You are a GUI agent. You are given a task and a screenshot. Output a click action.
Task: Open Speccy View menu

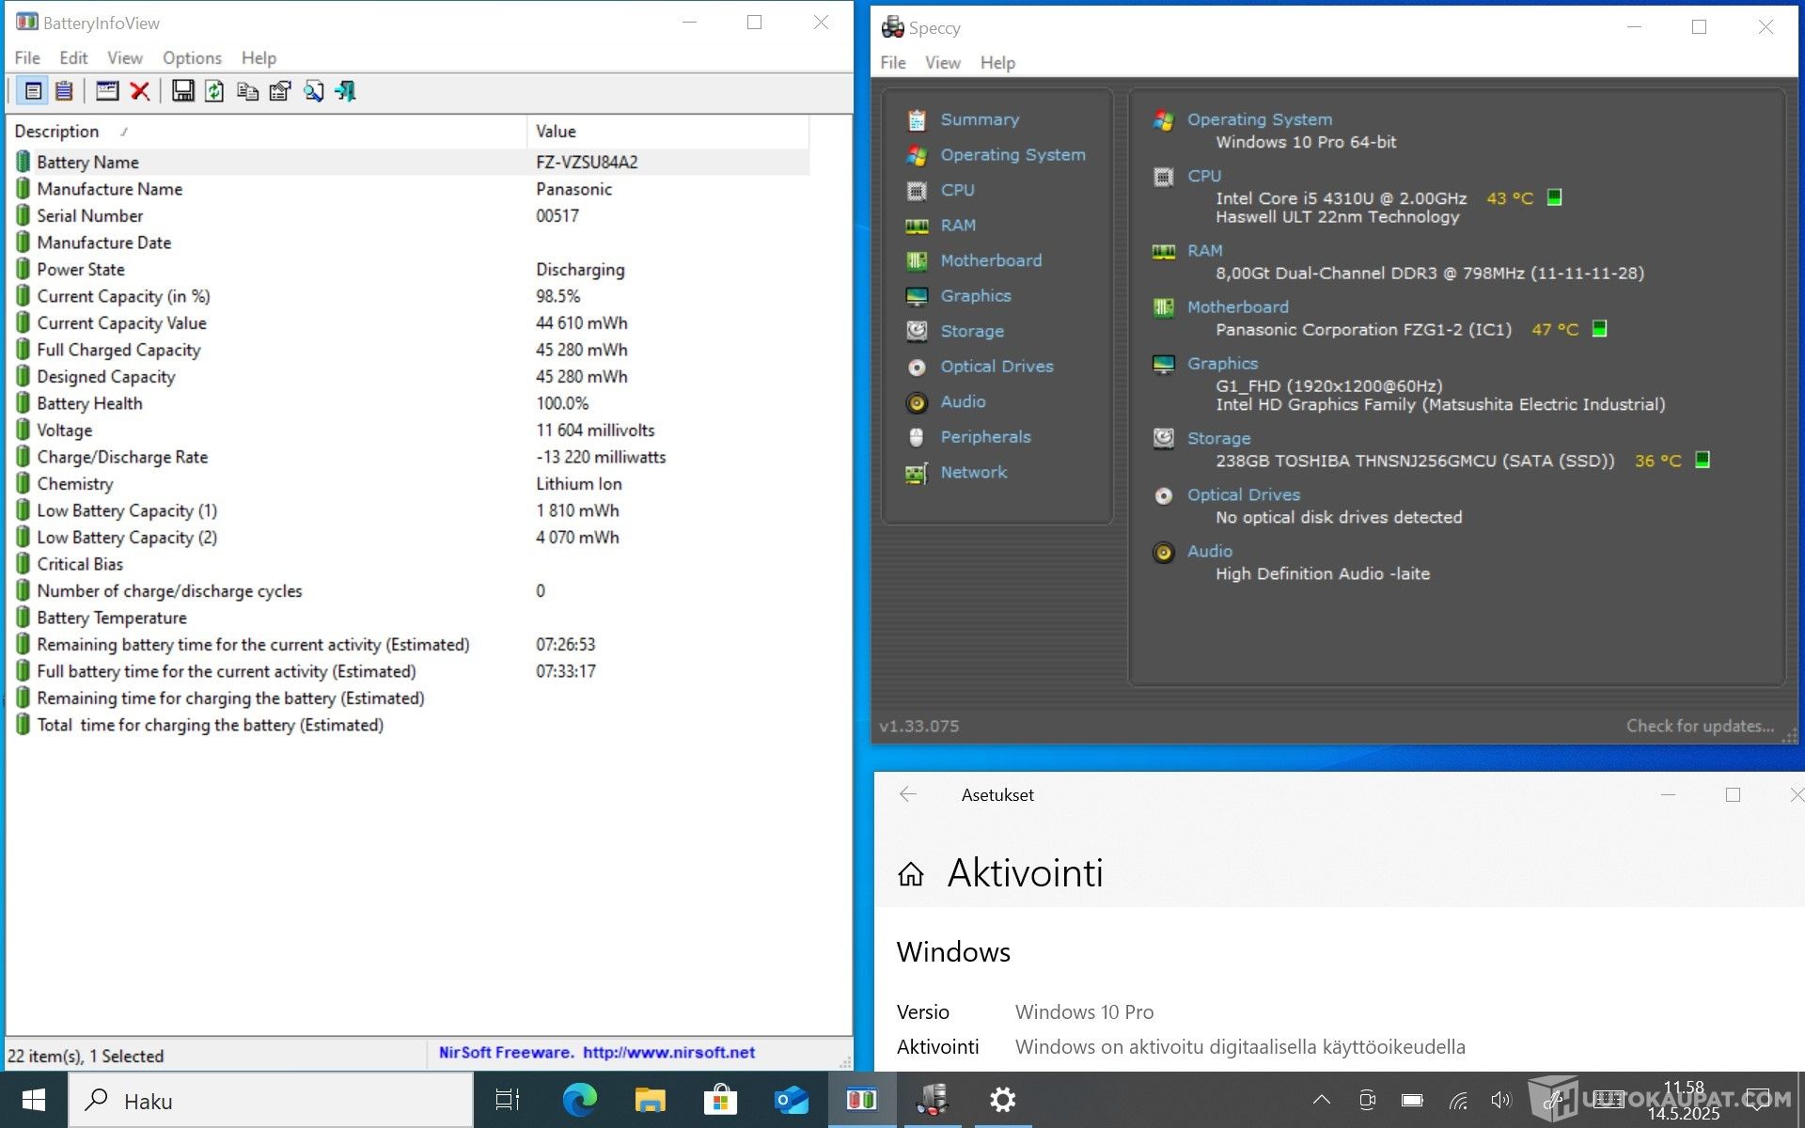[942, 63]
